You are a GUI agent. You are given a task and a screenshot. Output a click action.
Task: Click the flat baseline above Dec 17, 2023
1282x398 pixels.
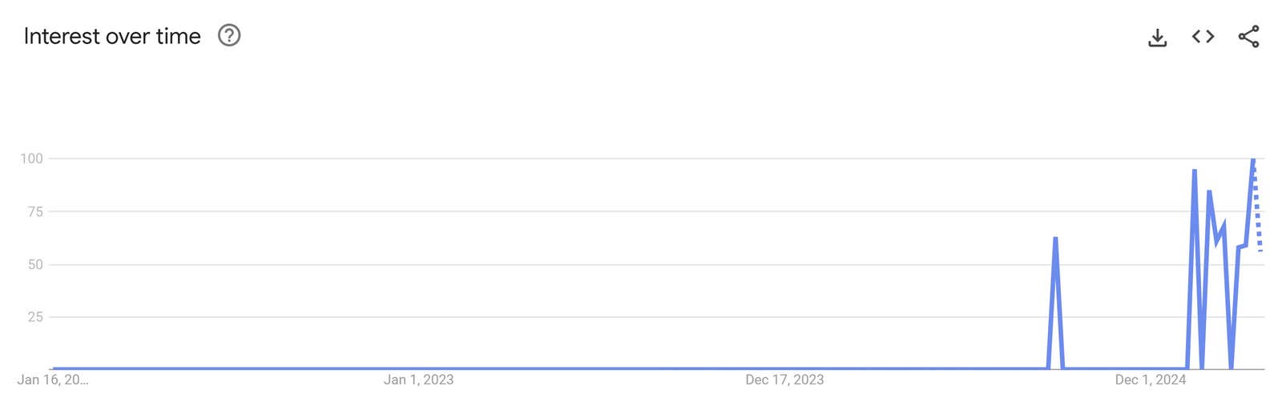pos(784,368)
